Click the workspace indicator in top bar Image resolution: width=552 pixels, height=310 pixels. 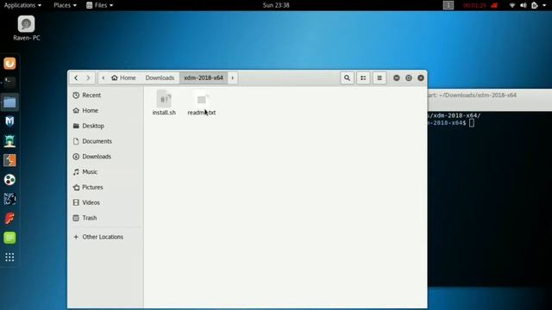448,5
